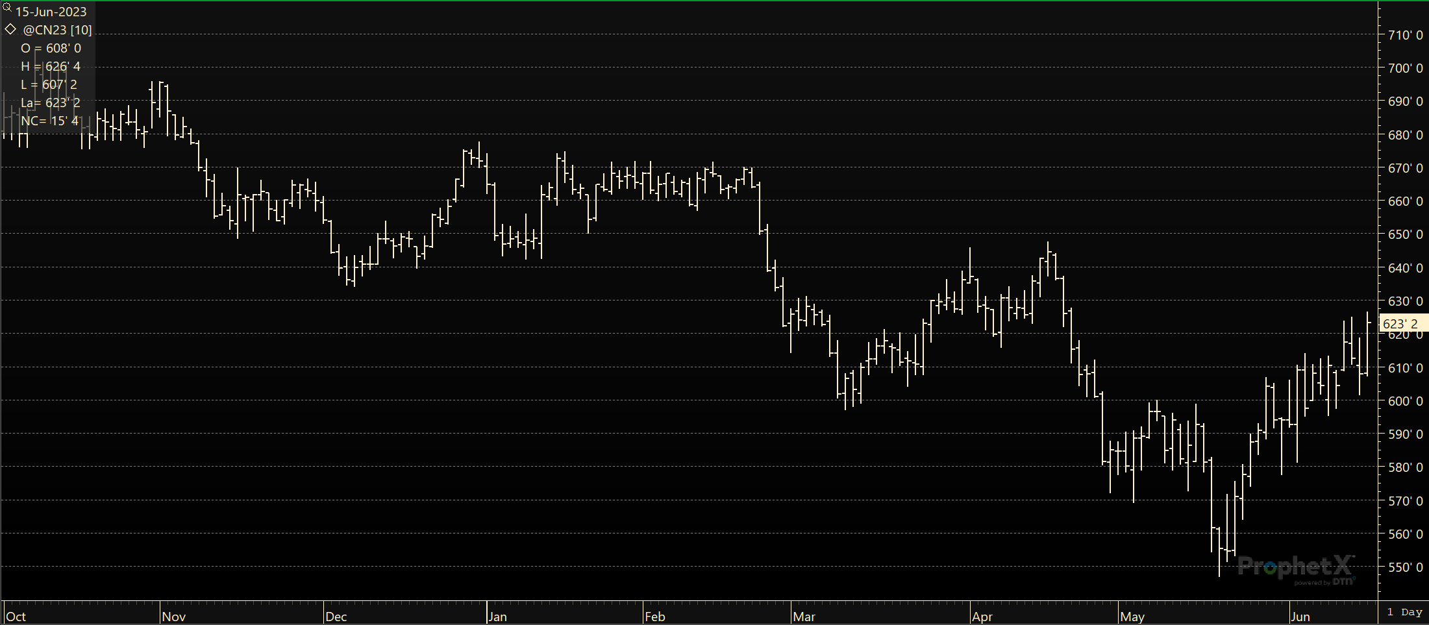The image size is (1429, 625).
Task: Click the 700' 0 price axis label
Action: tap(1405, 68)
